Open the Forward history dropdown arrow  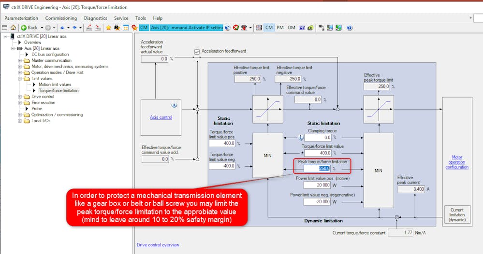[x=54, y=28]
